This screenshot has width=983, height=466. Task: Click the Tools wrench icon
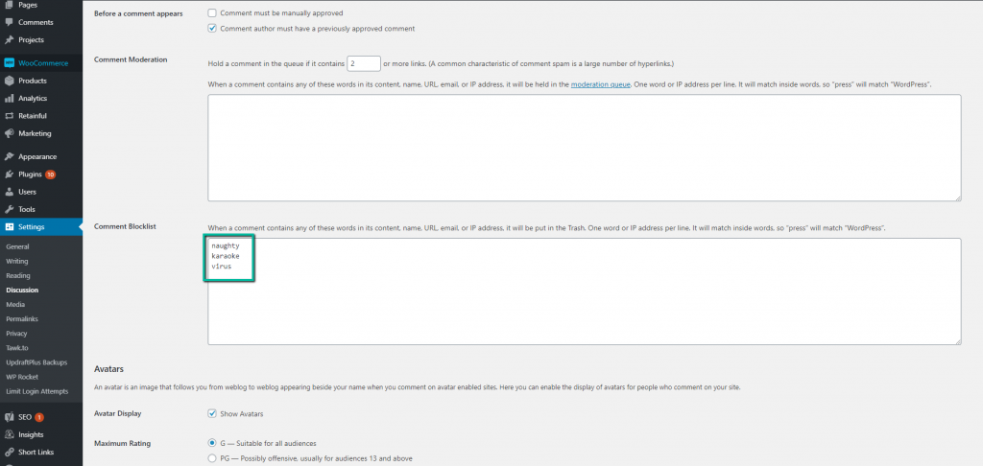click(9, 209)
